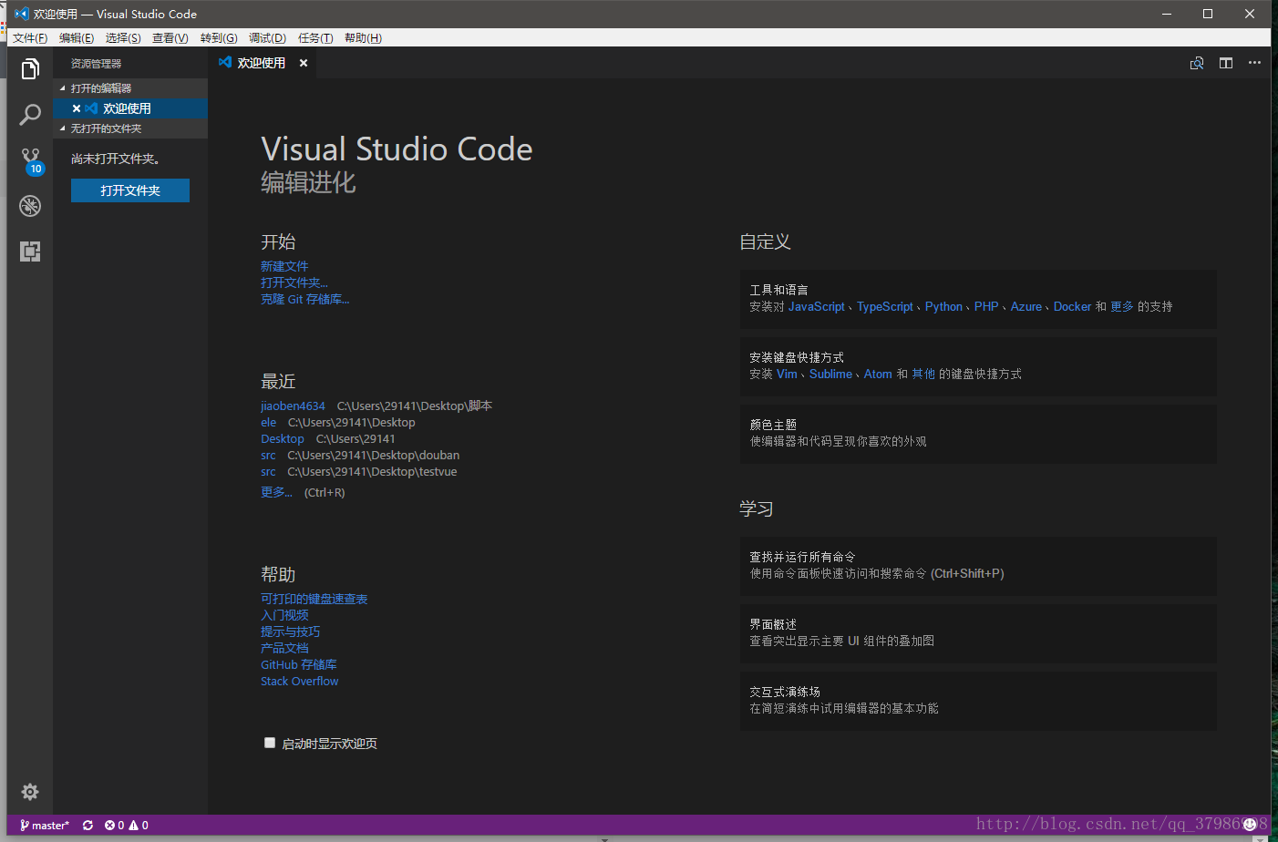
Task: Click the Docker install link
Action: [x=1072, y=306]
